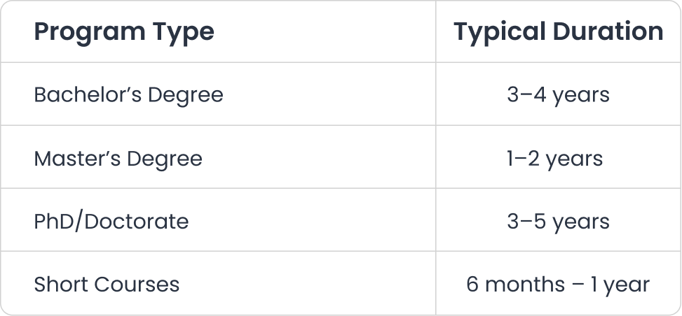
Task: Click the Program Type column header
Action: tap(124, 32)
